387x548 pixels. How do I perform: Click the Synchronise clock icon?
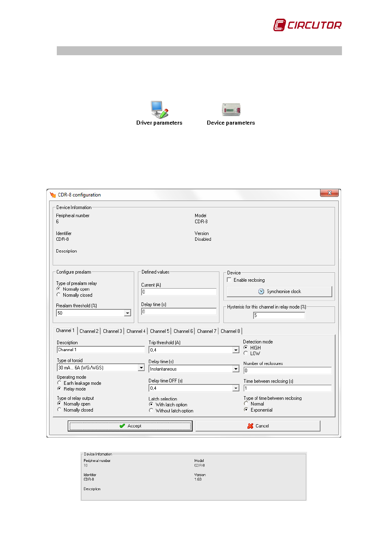(261, 291)
